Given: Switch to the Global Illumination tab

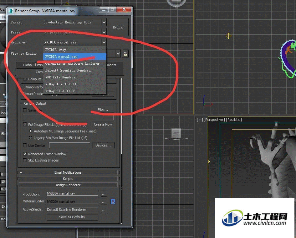Looking at the screenshot, I should pyautogui.click(x=30, y=65).
